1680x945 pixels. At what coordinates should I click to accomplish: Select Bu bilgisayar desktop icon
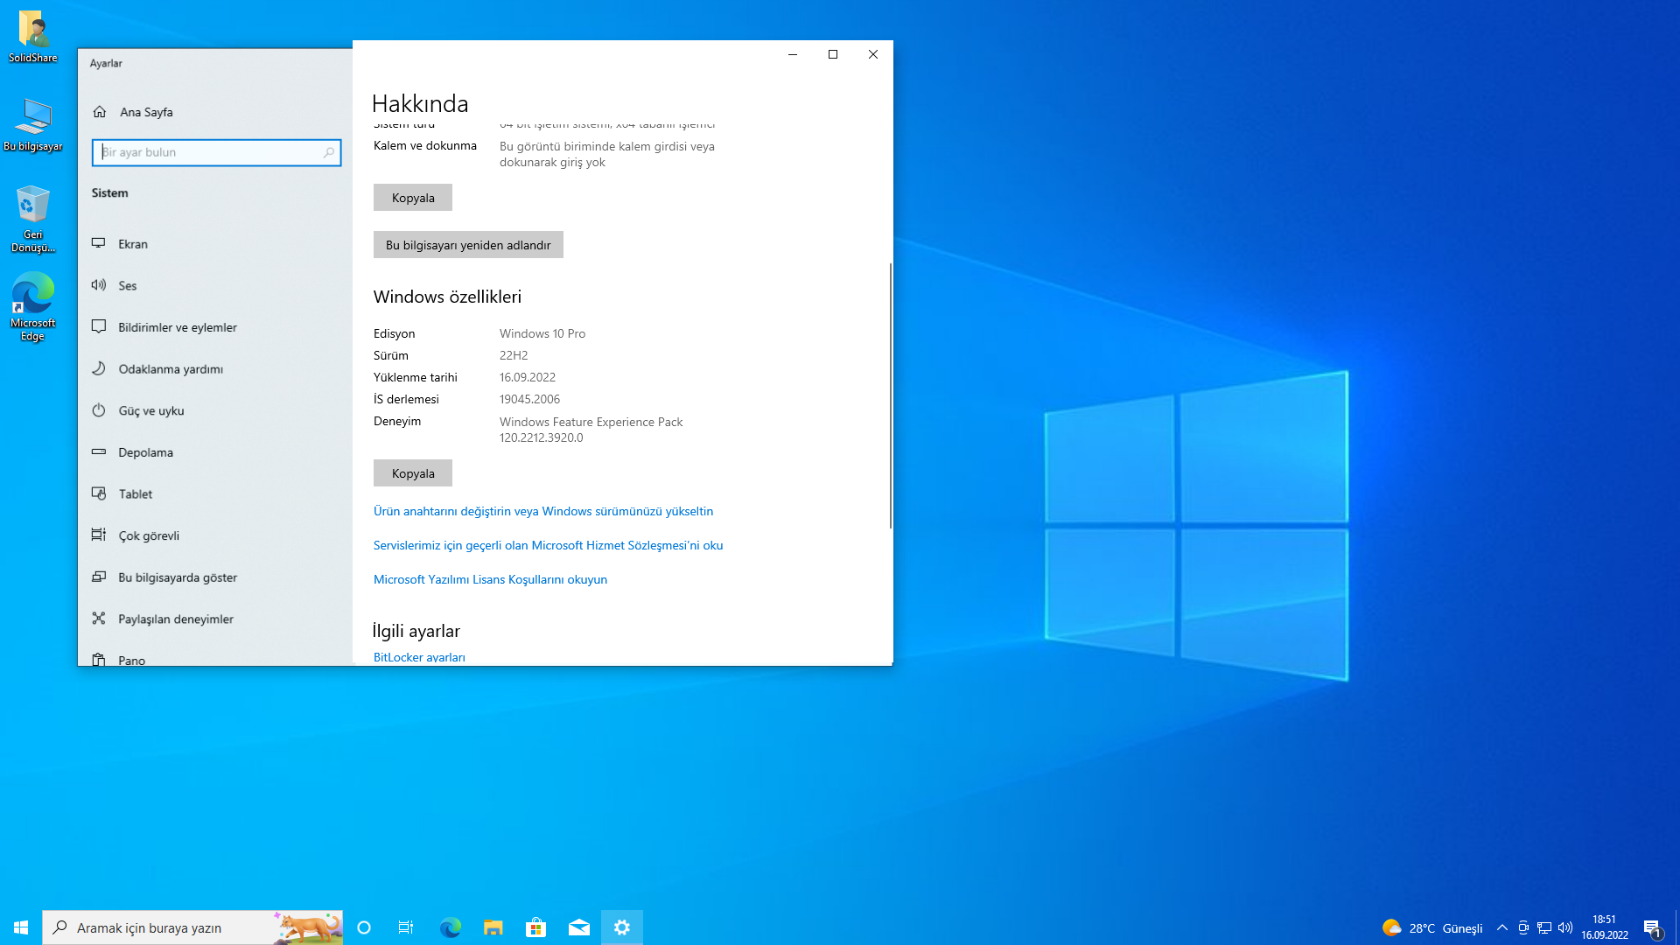pyautogui.click(x=33, y=125)
